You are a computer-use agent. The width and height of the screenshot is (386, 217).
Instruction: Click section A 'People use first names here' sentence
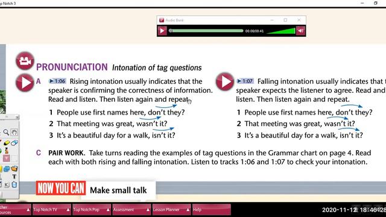(121, 112)
